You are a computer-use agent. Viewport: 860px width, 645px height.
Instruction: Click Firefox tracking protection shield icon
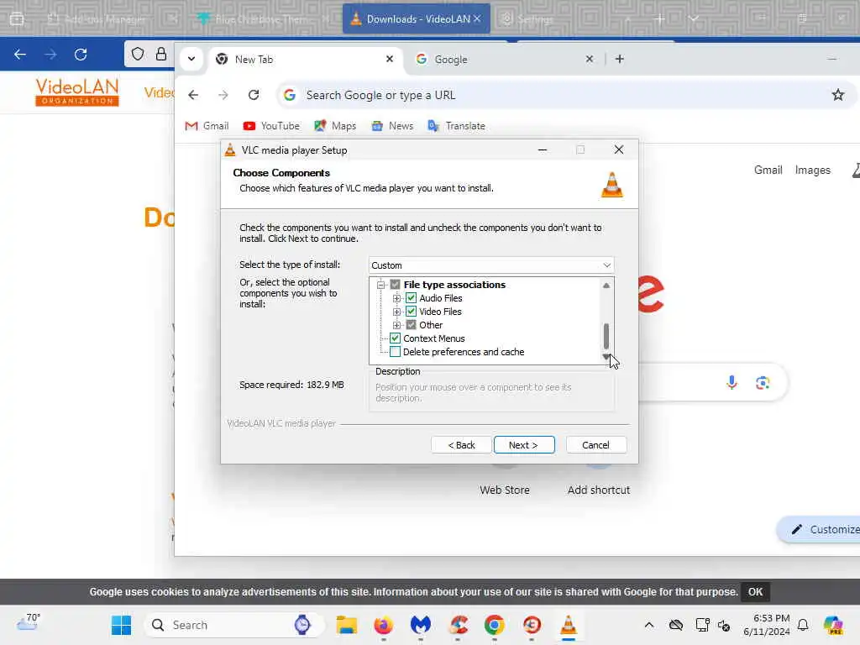point(138,54)
